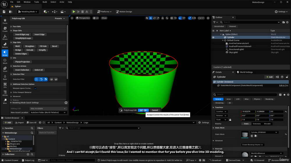Click the viewport hamburger options menu
291x163 pixels.
(72, 18)
